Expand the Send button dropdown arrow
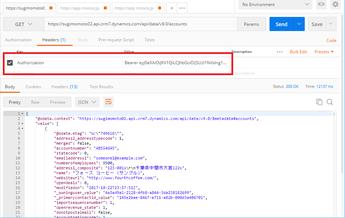Screen dimensions: 345x218 [x=299, y=24]
